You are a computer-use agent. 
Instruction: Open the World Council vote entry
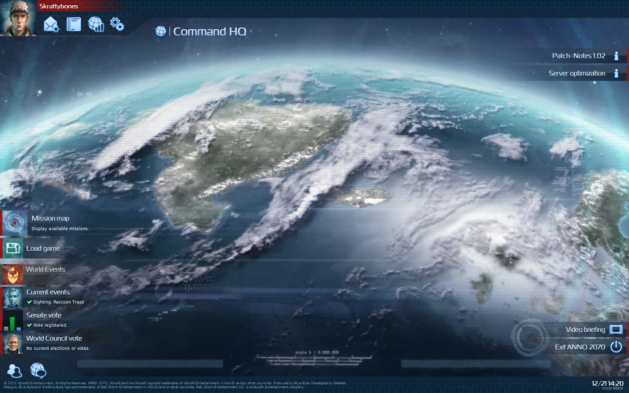(54, 338)
